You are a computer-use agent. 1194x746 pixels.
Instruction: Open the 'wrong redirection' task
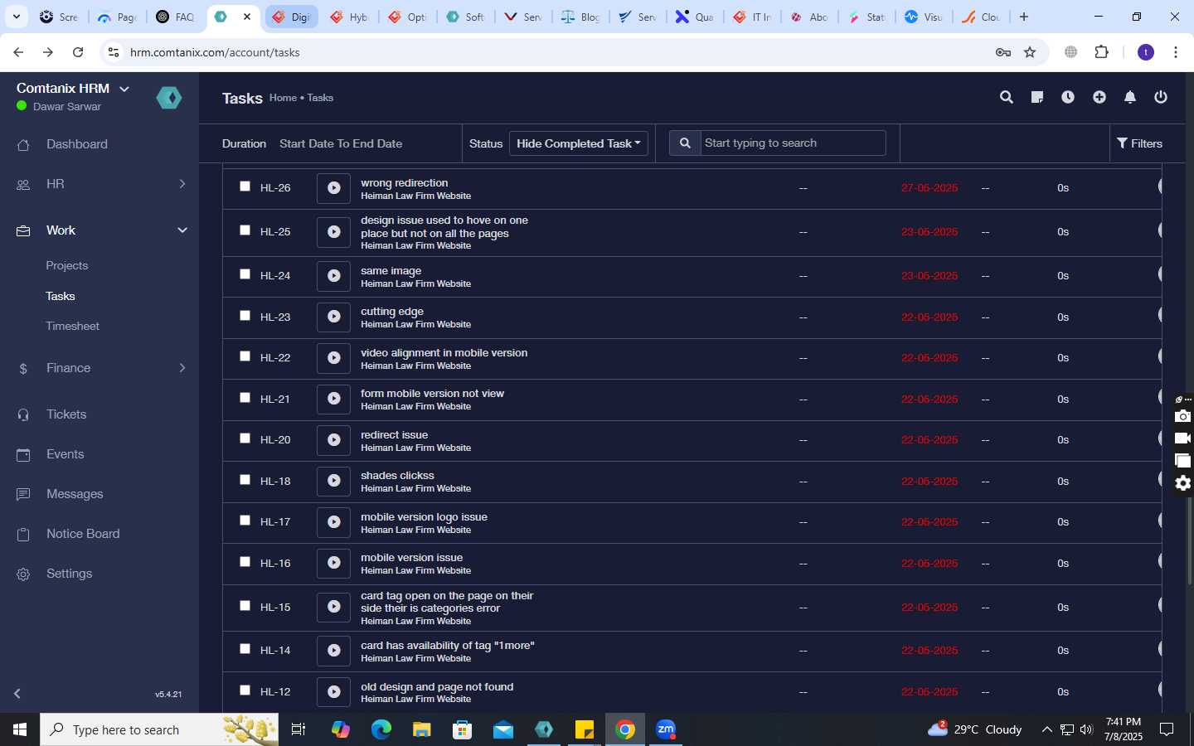point(405,183)
